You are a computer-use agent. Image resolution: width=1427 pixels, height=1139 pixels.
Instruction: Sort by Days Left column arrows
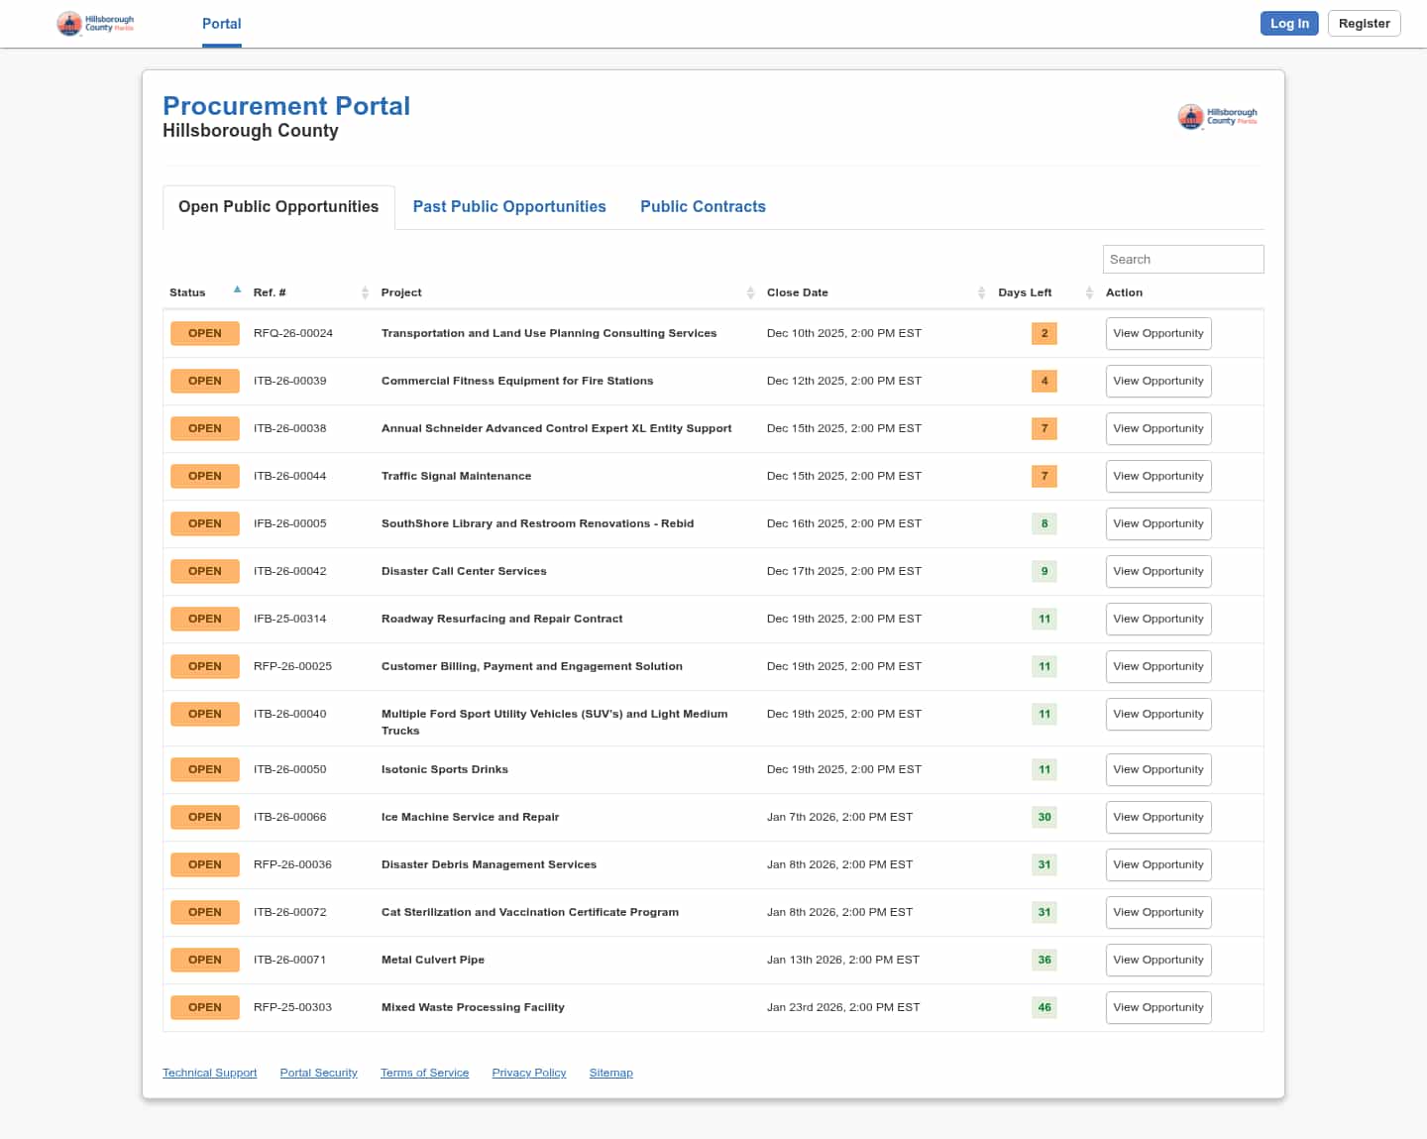[1088, 292]
